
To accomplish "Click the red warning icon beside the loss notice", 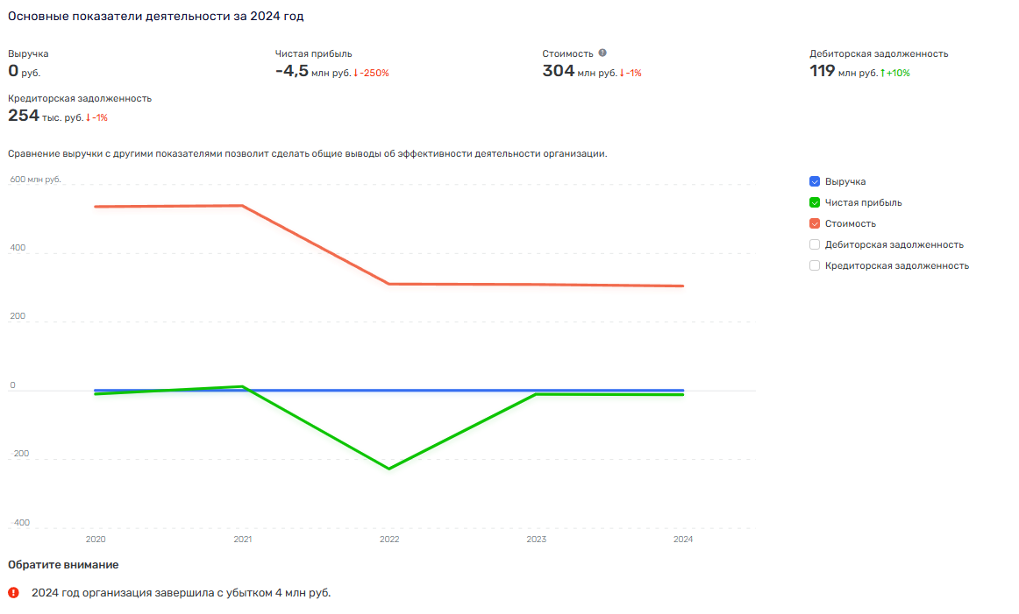I will click(13, 593).
